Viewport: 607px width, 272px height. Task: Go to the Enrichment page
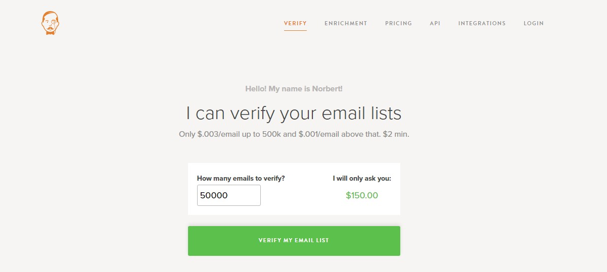pyautogui.click(x=346, y=23)
